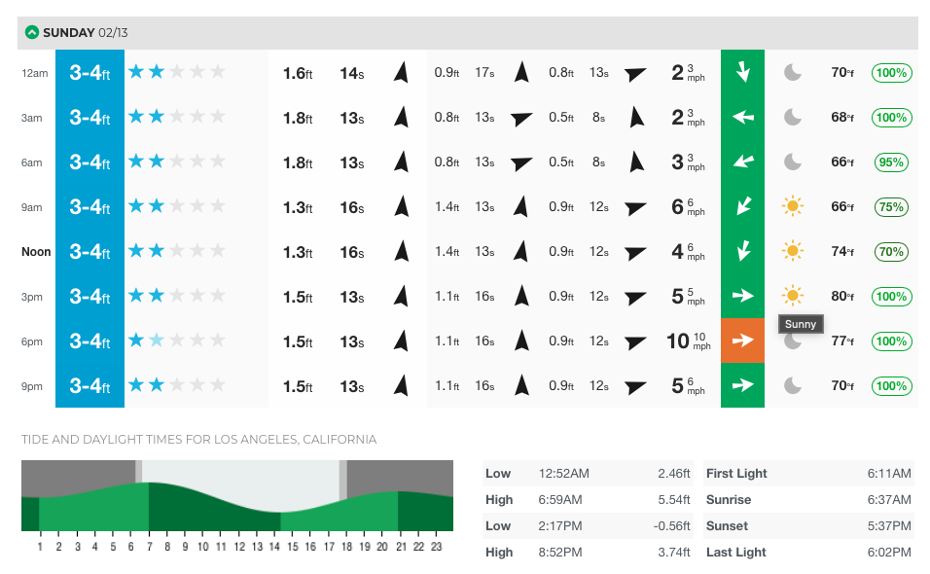Screen dimensions: 930x574
Task: Select the 75% probability badge at 9am
Action: [x=892, y=206]
